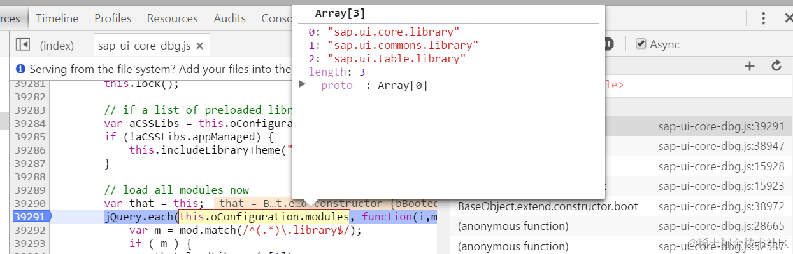The image size is (793, 254).
Task: Click the highlighted this.oConfiguration.modules expression
Action: tap(264, 217)
